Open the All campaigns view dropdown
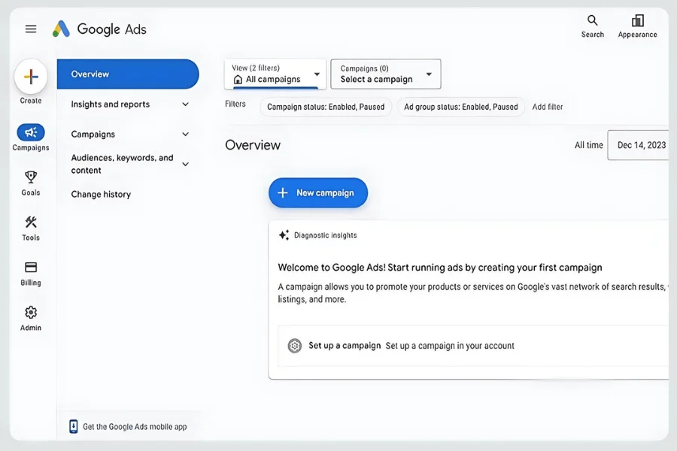The width and height of the screenshot is (677, 451). [x=275, y=74]
